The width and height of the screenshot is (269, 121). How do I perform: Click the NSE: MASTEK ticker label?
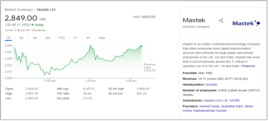point(144,17)
